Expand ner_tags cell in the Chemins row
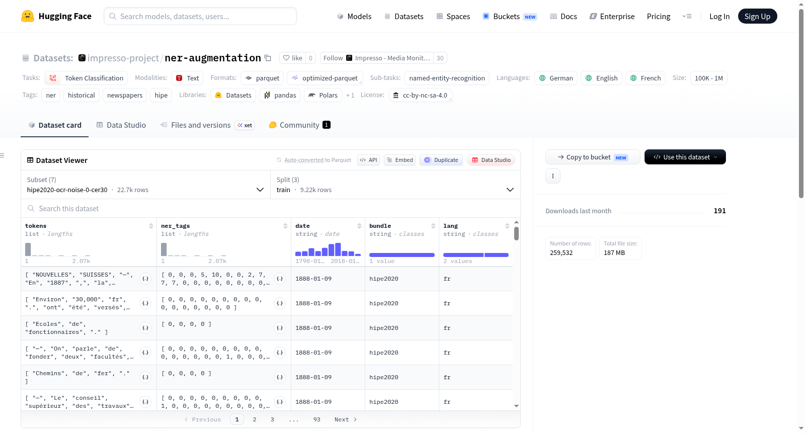Viewport: 805px width, 433px height. [x=280, y=377]
